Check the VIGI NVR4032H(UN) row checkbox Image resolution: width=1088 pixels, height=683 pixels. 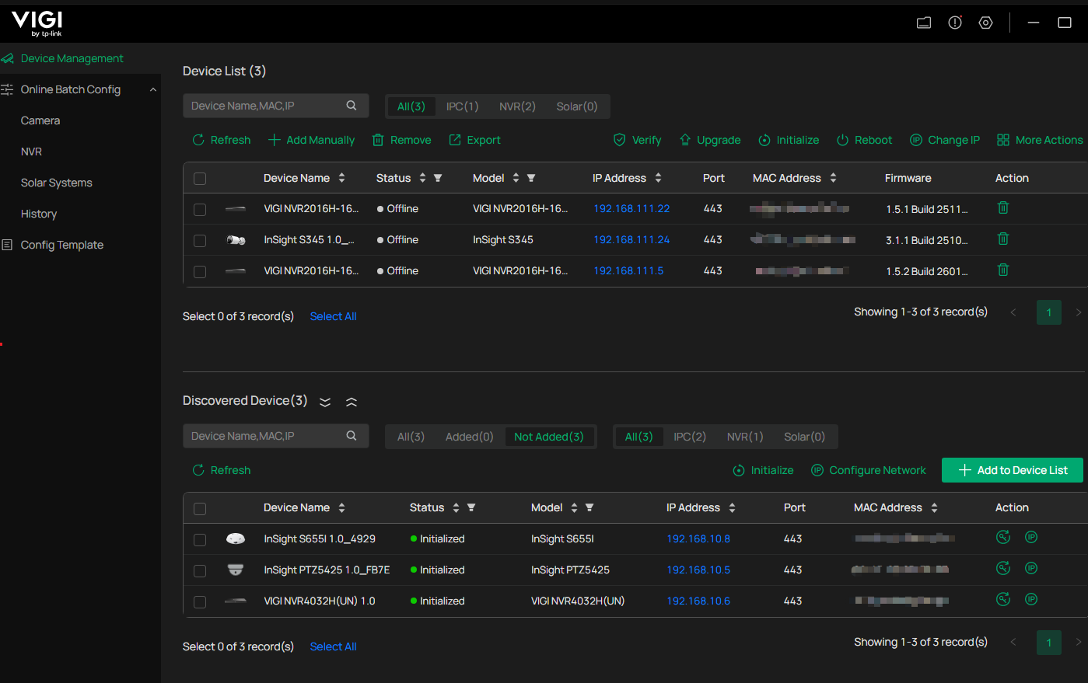[200, 602]
